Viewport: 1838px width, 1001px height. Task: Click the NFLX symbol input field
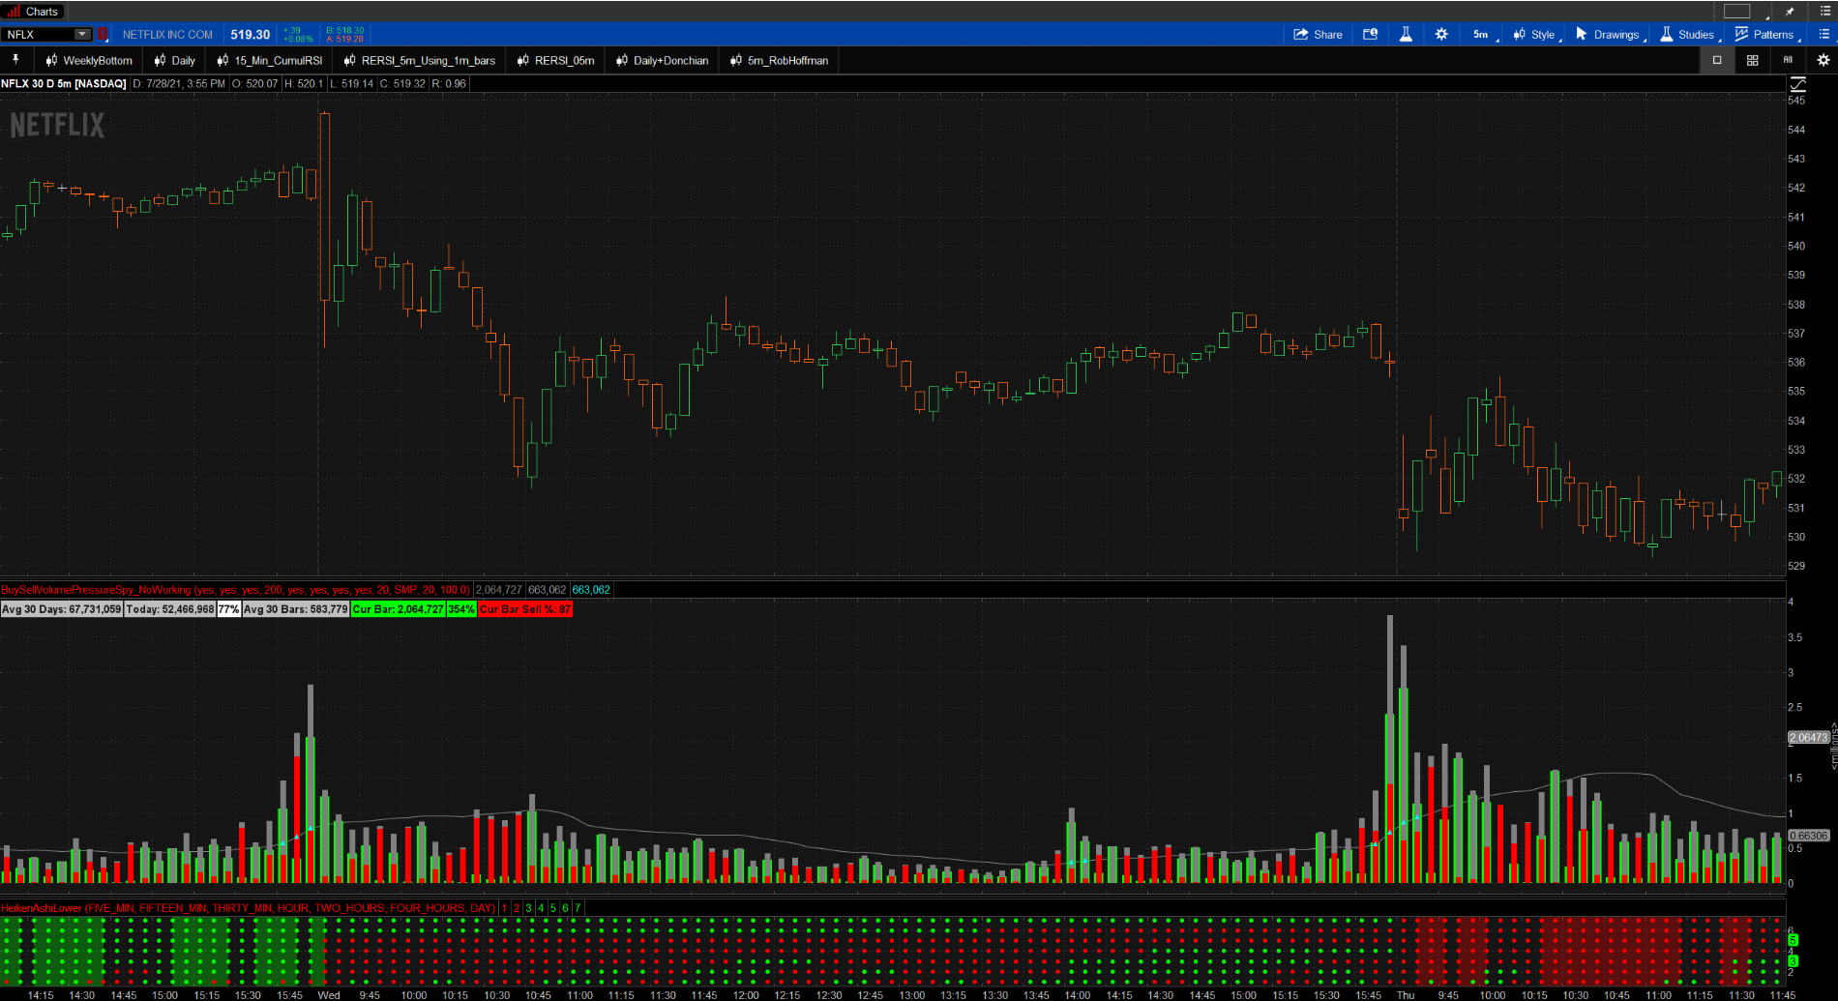(x=39, y=34)
